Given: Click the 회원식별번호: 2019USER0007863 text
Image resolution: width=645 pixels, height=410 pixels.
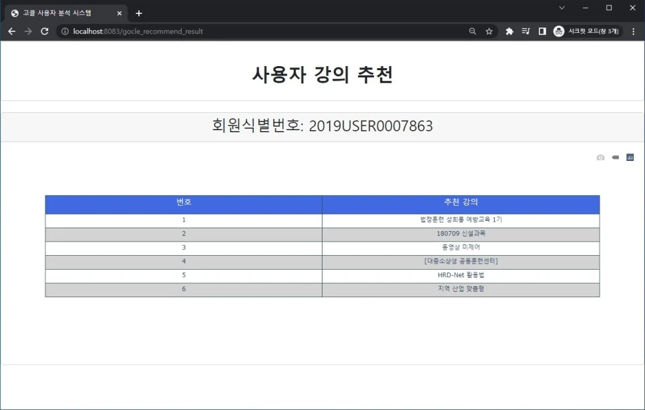Looking at the screenshot, I should [322, 126].
